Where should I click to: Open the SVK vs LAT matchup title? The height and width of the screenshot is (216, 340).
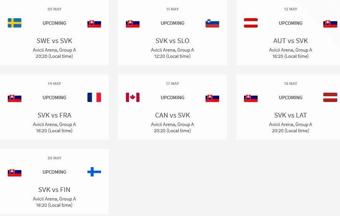291,115
